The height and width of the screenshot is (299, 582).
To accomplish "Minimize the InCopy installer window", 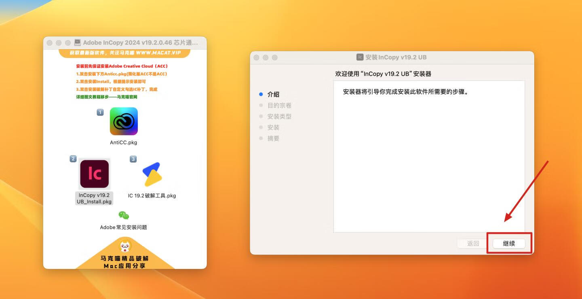I will (266, 57).
